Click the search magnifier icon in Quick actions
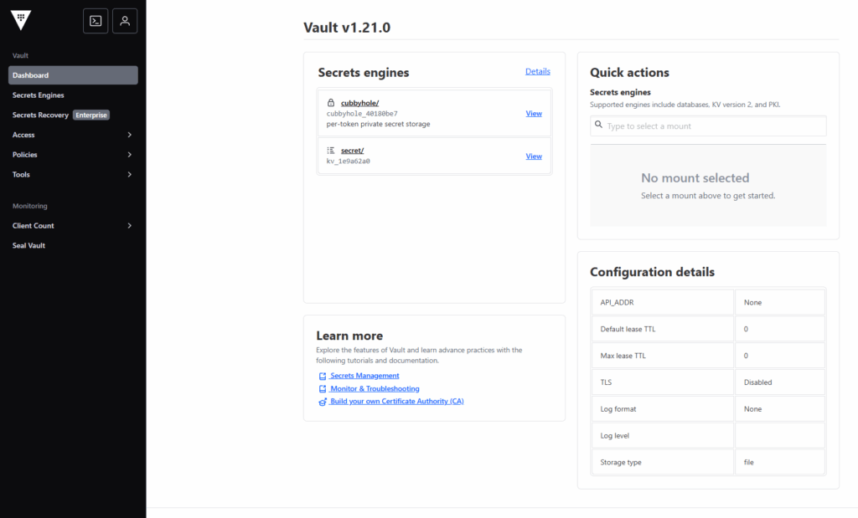The width and height of the screenshot is (858, 518). pyautogui.click(x=598, y=126)
